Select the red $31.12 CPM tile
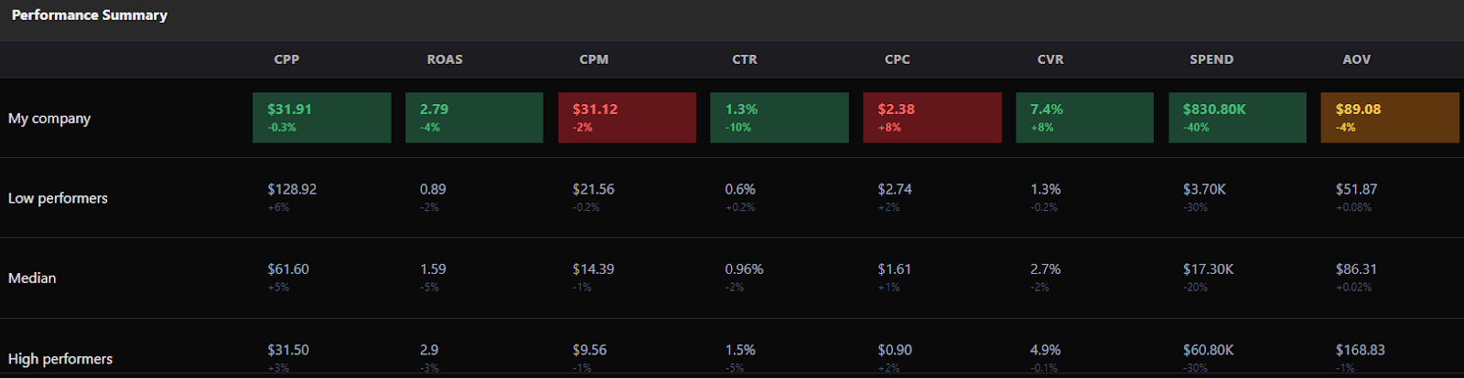 tap(627, 117)
